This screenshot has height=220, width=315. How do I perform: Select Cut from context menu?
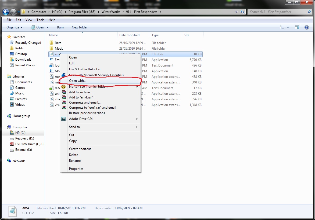tap(101, 135)
